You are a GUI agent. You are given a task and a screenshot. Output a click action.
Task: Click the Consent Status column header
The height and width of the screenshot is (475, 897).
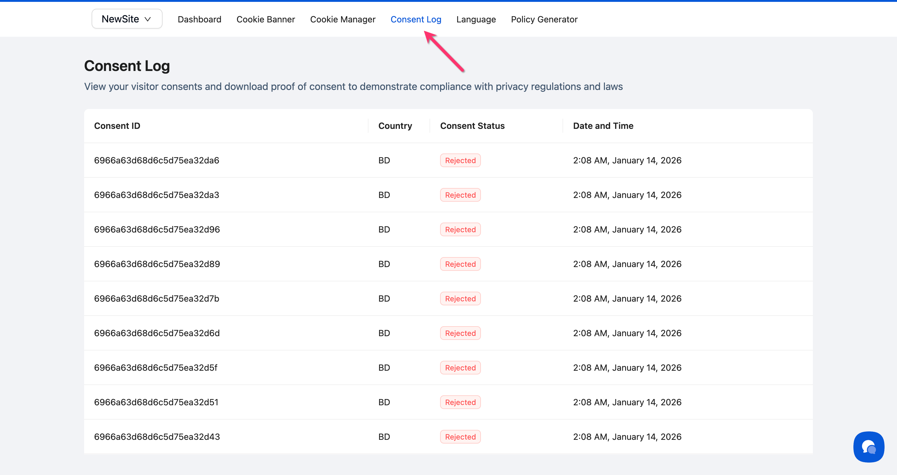tap(472, 126)
